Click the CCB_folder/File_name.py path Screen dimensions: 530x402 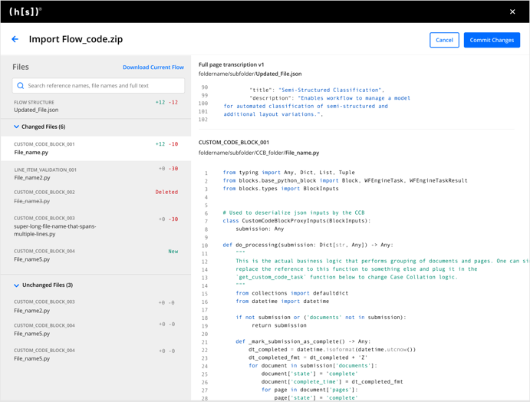click(259, 153)
